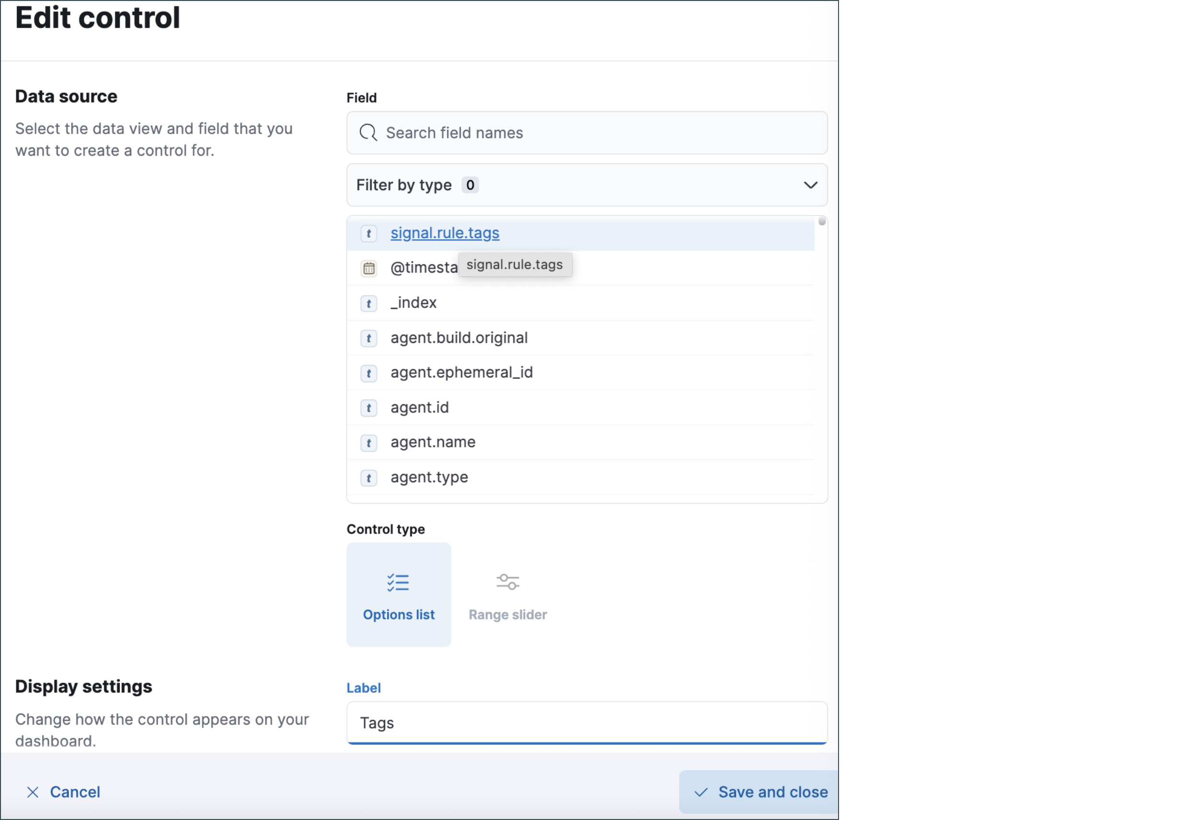The image size is (1180, 820).
Task: Click the text field type icon beside signal.rule.tags
Action: (368, 233)
